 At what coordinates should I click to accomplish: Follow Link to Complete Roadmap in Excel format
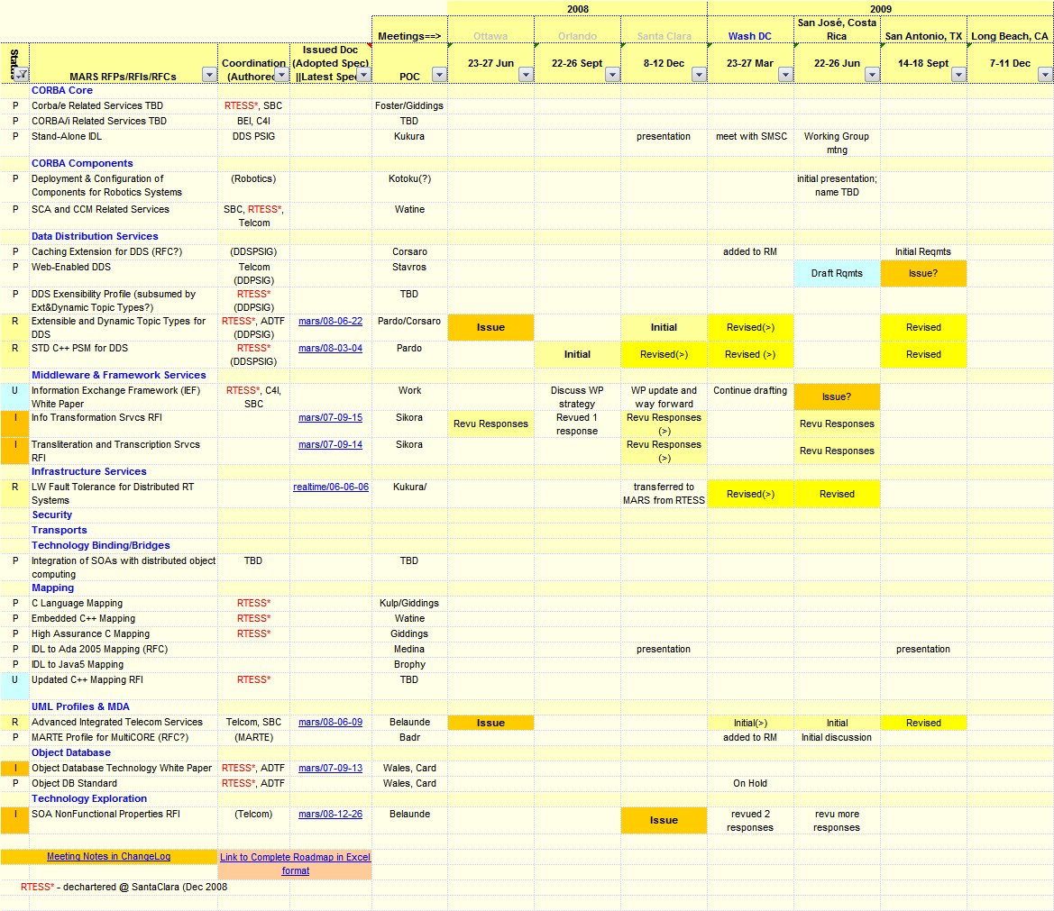click(x=295, y=864)
